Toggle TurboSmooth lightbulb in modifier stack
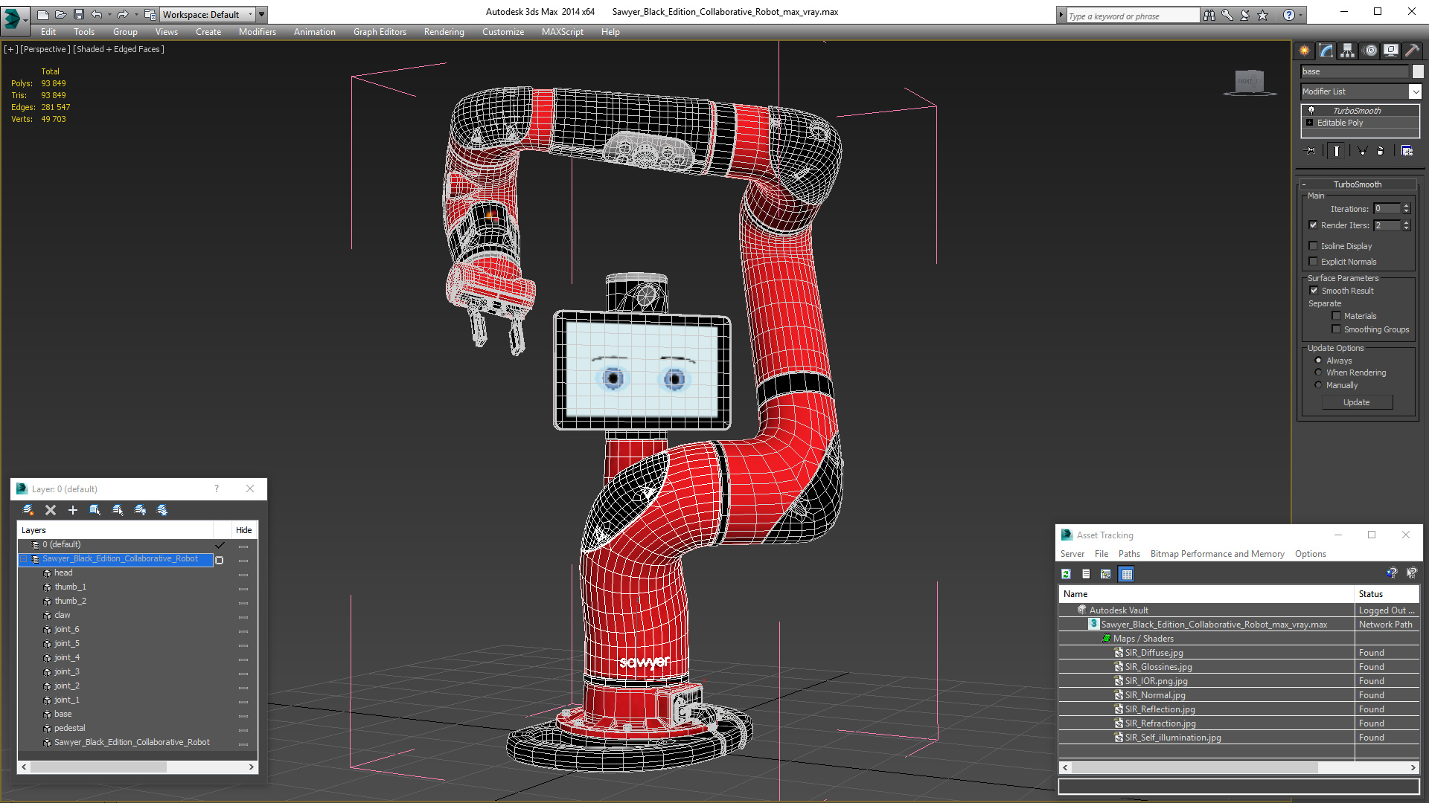The width and height of the screenshot is (1429, 803). tap(1311, 110)
